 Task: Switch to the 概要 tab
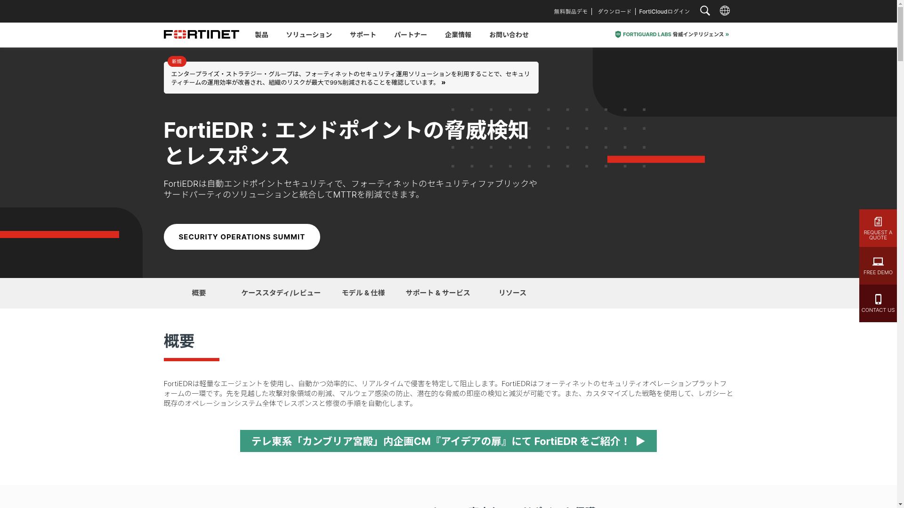[x=199, y=293]
